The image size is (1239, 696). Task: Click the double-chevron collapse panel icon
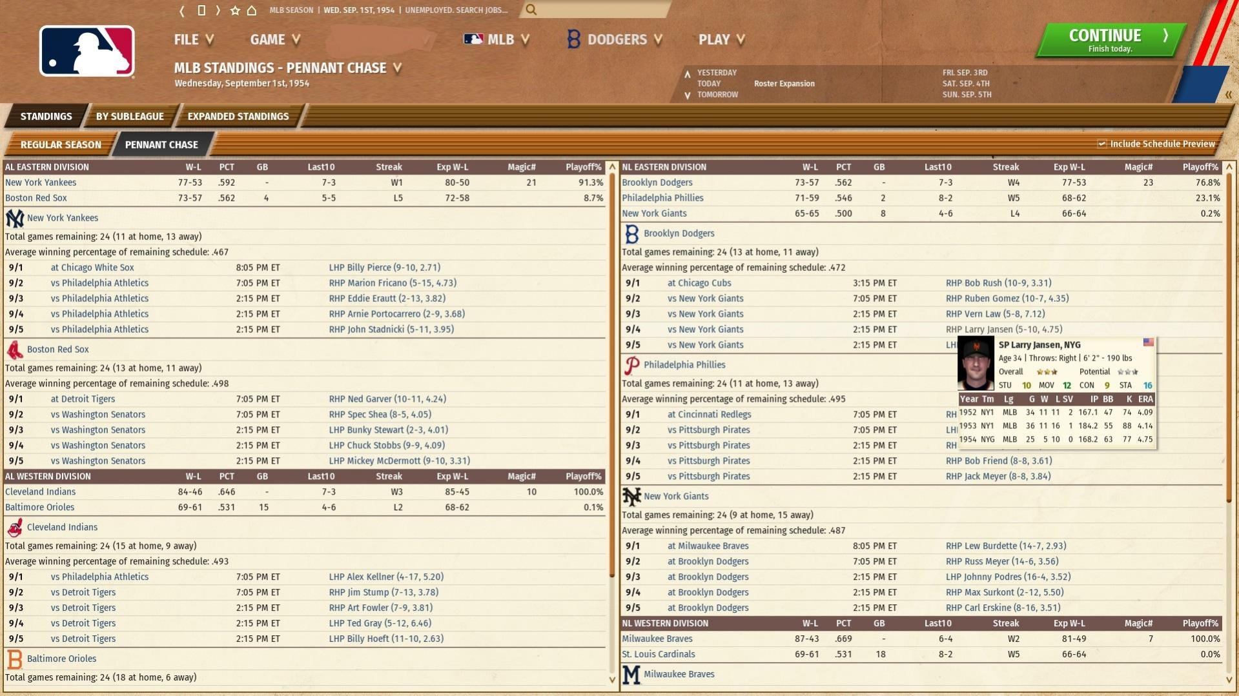pos(1228,95)
